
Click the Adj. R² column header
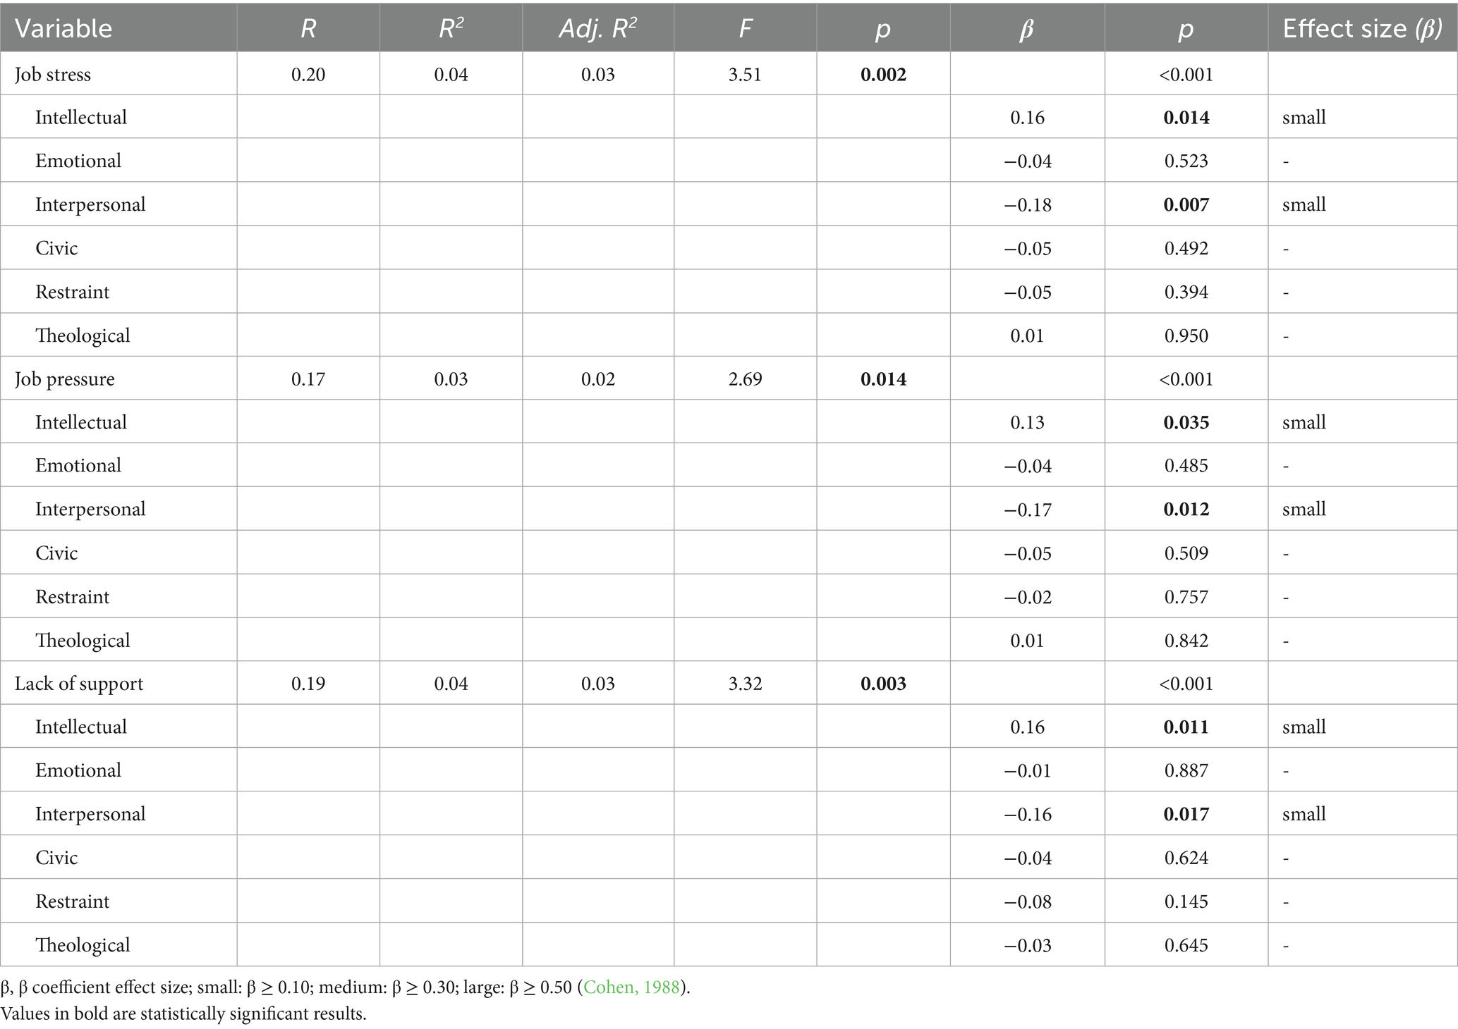tap(597, 28)
